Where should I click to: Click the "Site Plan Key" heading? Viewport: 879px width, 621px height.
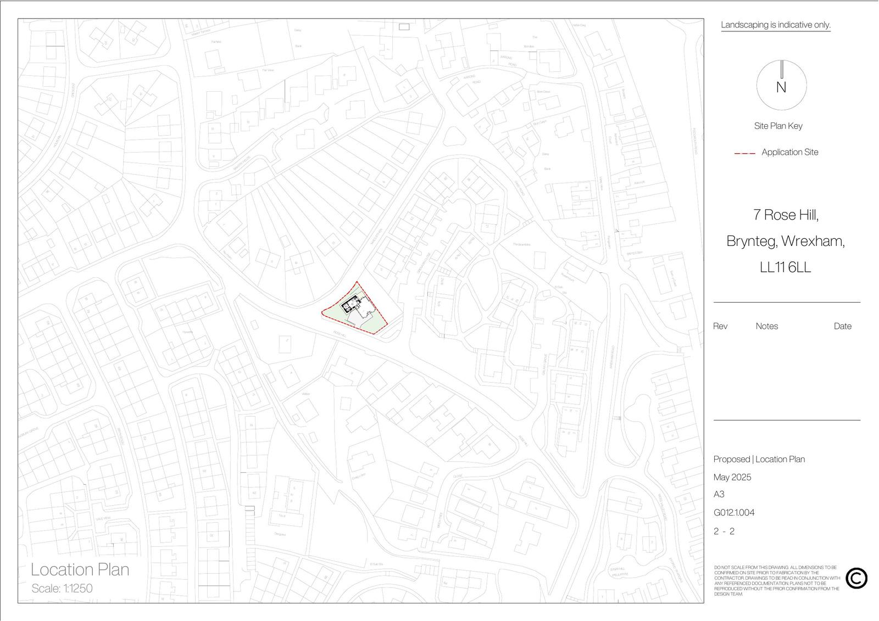(778, 126)
